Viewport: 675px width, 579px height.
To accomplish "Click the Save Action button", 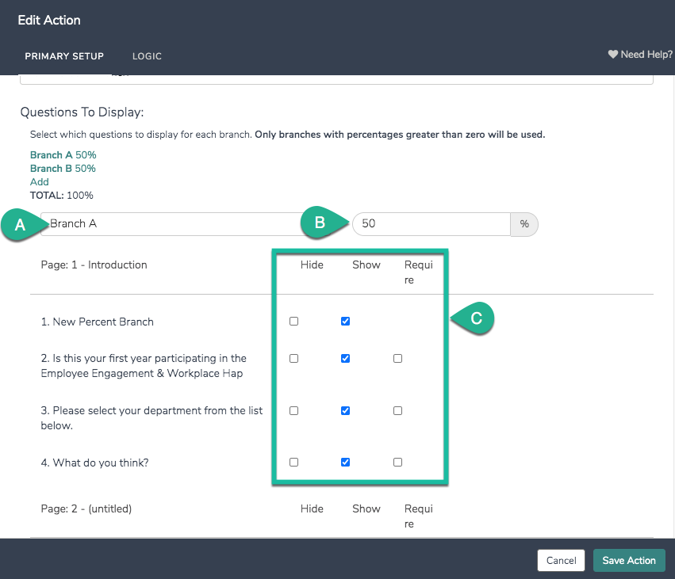I will pyautogui.click(x=629, y=561).
